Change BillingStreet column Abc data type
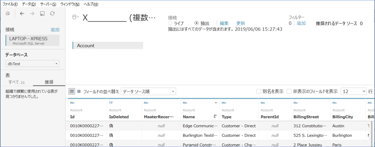Screen dimensions: 375x147 point(296,102)
